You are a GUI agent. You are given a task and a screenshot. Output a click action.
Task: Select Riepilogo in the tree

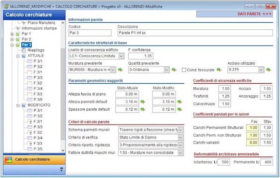click(36, 50)
